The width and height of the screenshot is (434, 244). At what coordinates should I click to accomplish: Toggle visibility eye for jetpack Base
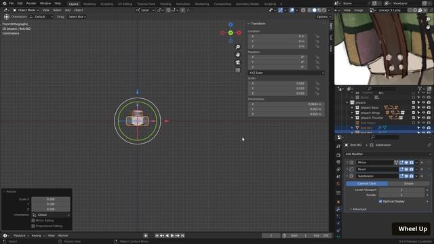(x=423, y=108)
